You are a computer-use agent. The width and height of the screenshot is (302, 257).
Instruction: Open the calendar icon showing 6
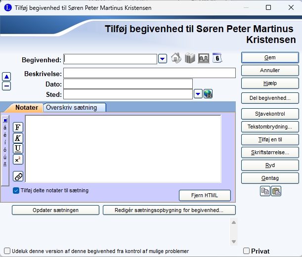tap(217, 58)
